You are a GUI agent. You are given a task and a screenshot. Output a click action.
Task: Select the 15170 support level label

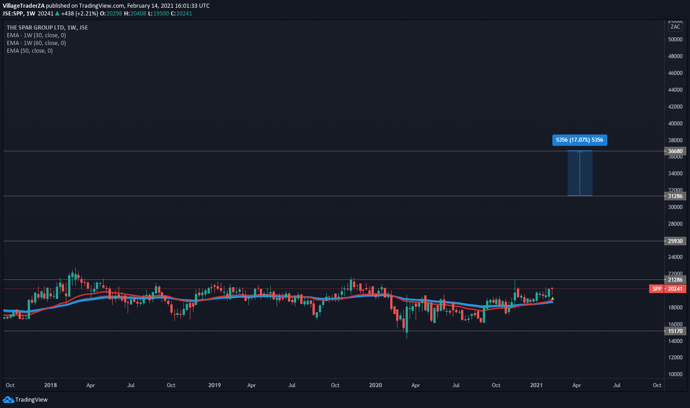[x=675, y=331]
